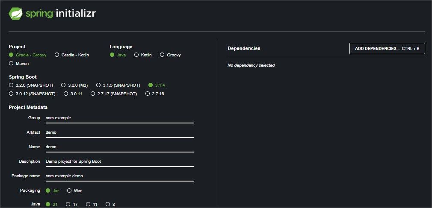Choose Spring Boot 3.0.11 version
Screen dimensions: 432x208
pos(73,94)
